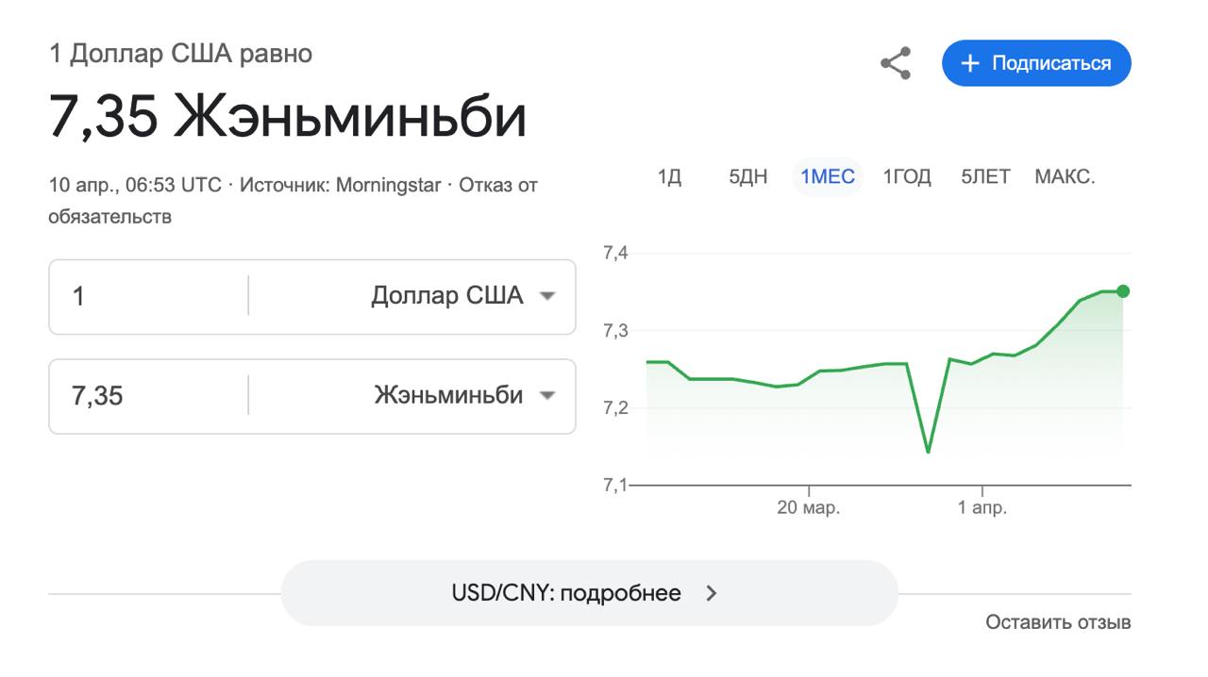
Task: Select the 1МЕС chart range
Action: (x=827, y=176)
